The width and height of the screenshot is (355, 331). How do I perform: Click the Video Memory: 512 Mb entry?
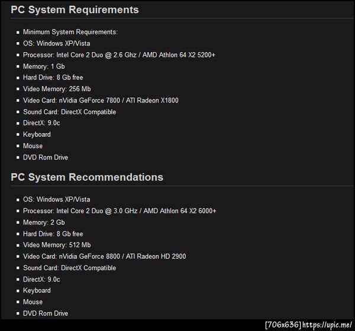point(57,245)
